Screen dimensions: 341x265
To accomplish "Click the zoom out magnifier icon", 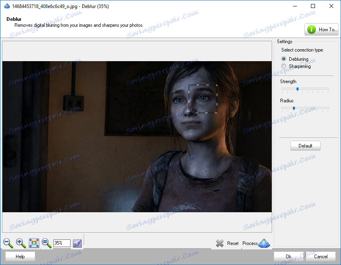I will pyautogui.click(x=8, y=243).
